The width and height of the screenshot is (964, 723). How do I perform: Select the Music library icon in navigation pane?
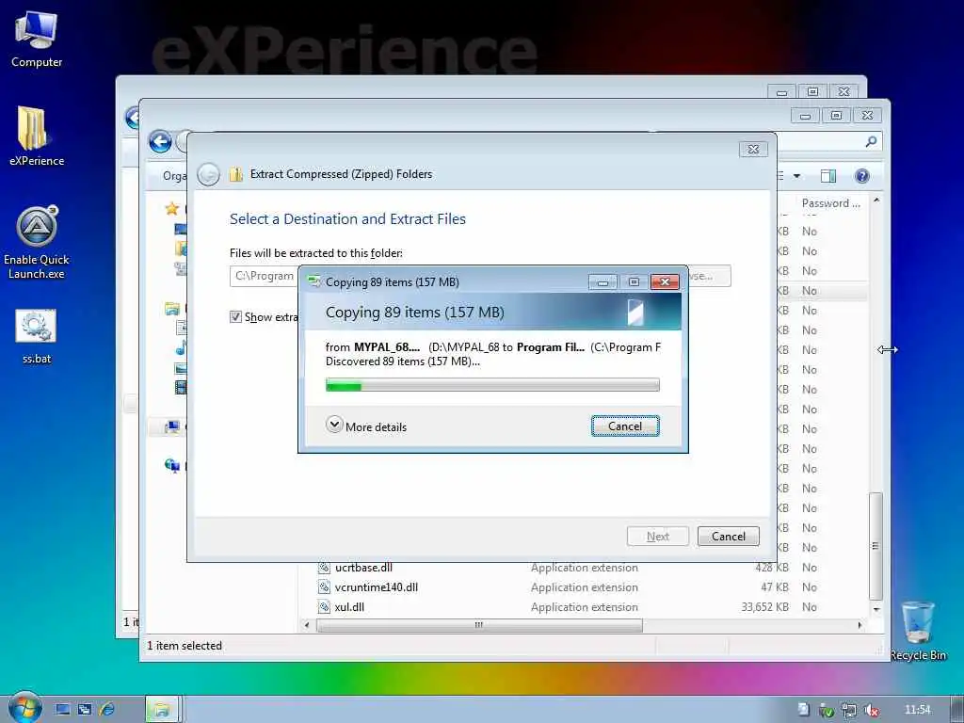(x=181, y=348)
